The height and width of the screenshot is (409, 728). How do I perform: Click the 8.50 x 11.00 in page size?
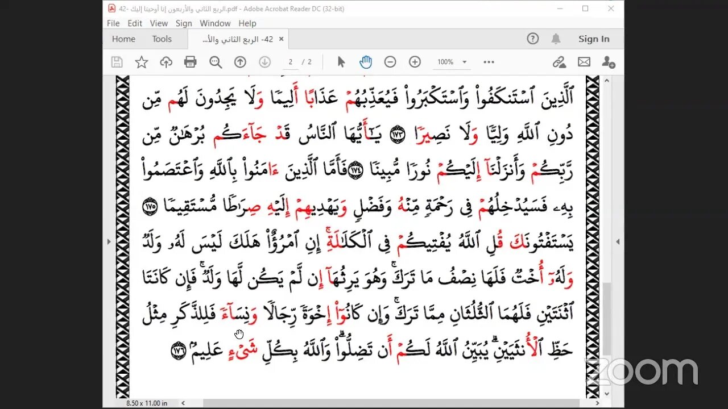pos(147,403)
